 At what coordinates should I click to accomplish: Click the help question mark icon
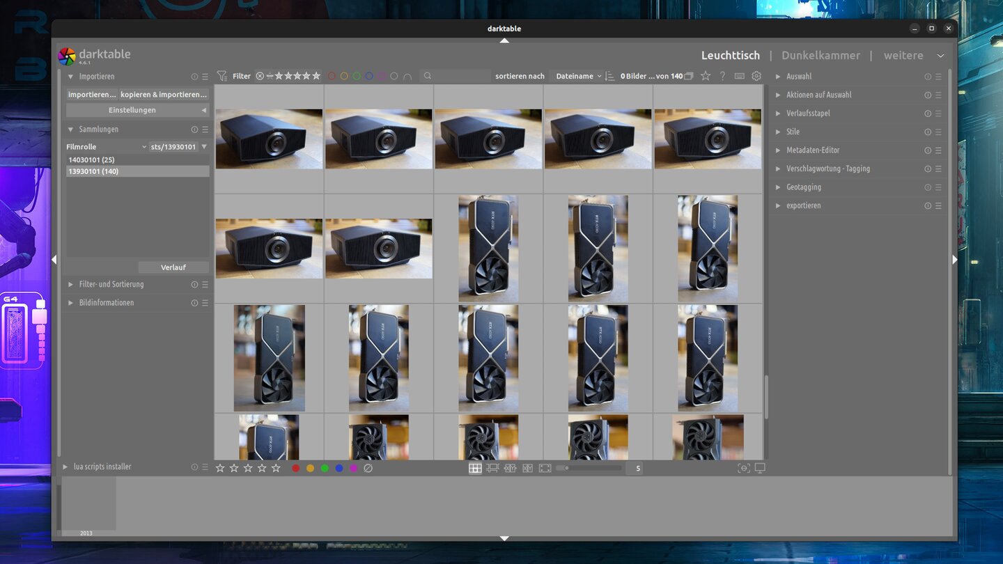point(723,76)
